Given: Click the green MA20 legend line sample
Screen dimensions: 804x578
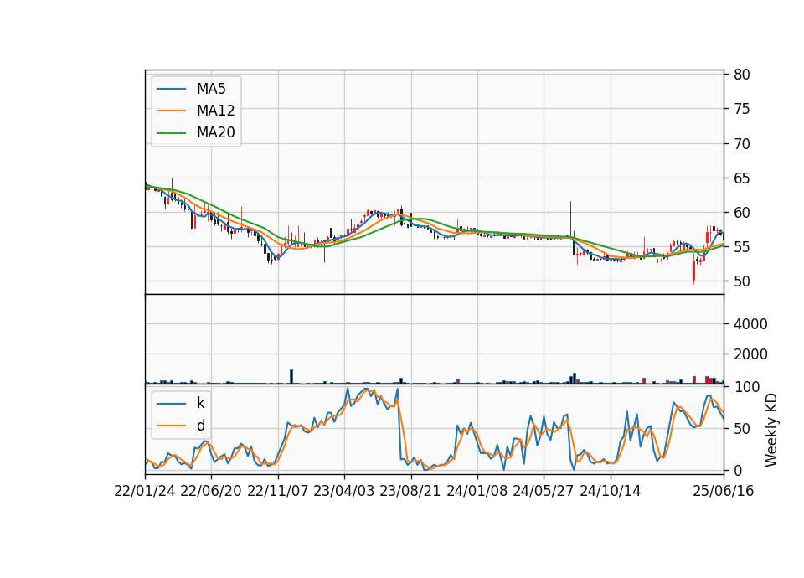Looking at the screenshot, I should click(x=171, y=132).
